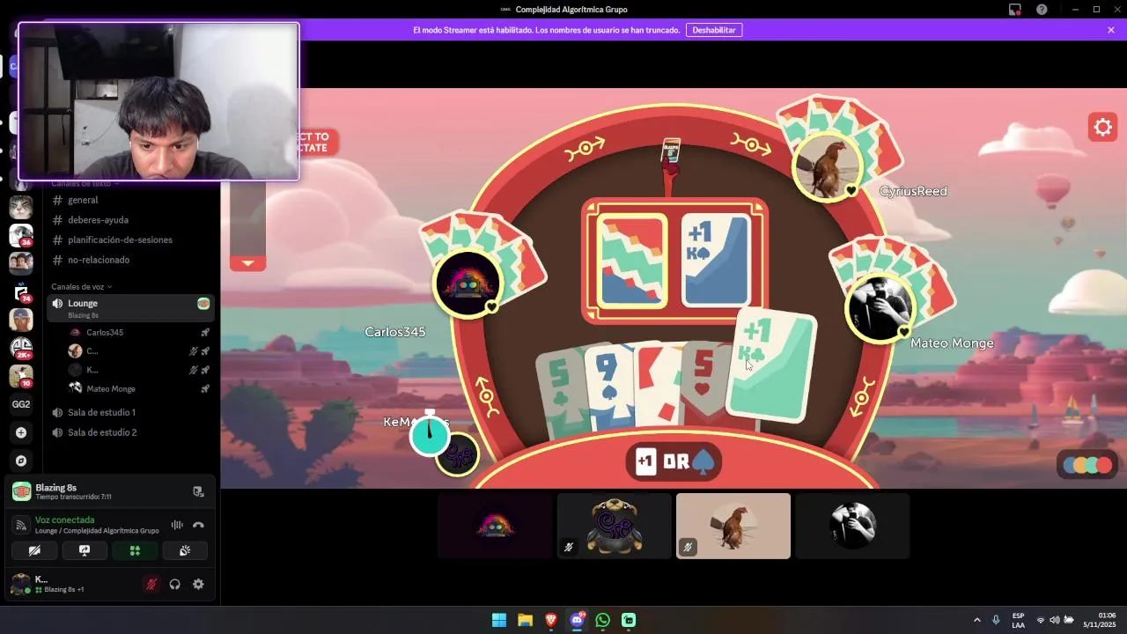Select the 9 of spades hand card
Viewport: 1127px width, 634px height.
pyautogui.click(x=609, y=387)
